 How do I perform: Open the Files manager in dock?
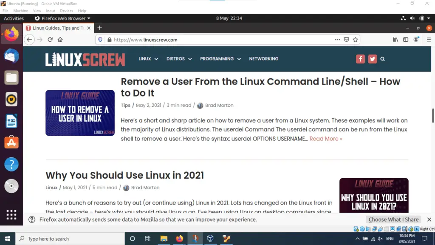tap(11, 77)
